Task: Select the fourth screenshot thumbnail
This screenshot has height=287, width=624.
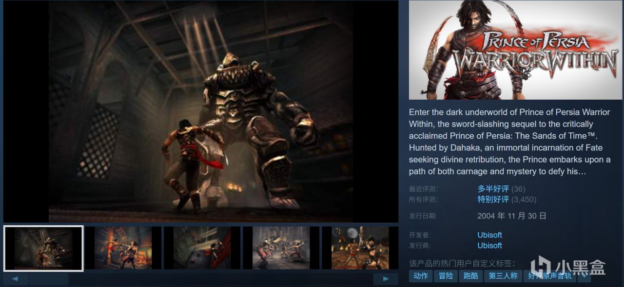Action: 281,248
